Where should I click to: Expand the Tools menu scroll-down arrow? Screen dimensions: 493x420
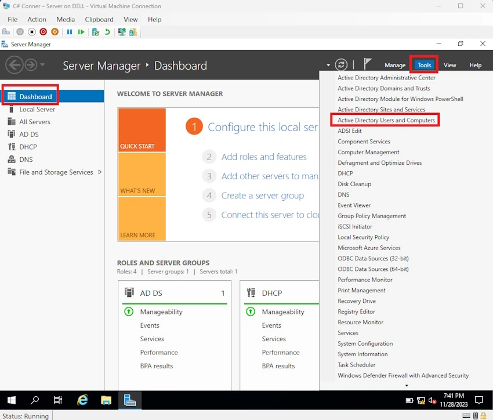tap(406, 385)
